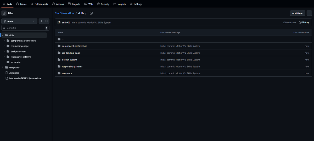Click the Last commit message column header
This screenshot has height=141, width=314.
pyautogui.click(x=170, y=32)
